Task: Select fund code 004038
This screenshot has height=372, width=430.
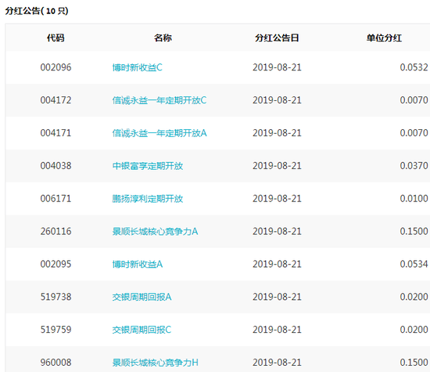Action: pyautogui.click(x=56, y=166)
